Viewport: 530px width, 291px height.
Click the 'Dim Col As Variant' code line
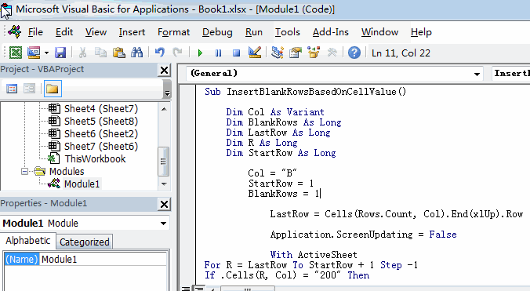(275, 112)
